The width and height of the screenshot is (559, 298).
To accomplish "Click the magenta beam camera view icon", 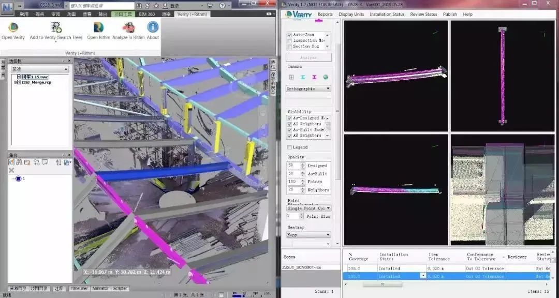I will pos(314,77).
